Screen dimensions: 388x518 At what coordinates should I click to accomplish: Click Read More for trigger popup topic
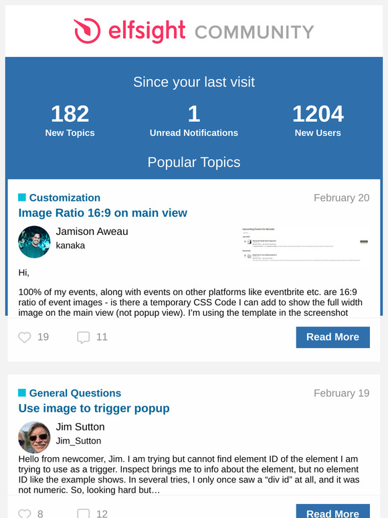click(333, 511)
